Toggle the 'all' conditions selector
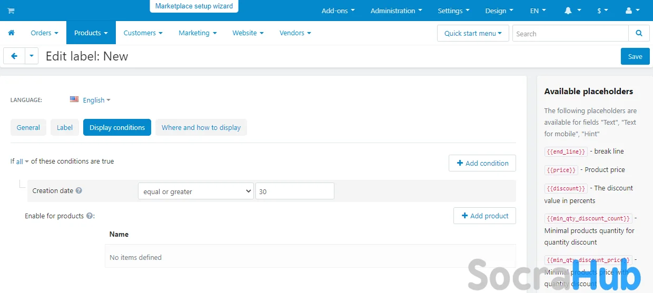653x293 pixels. (22, 161)
